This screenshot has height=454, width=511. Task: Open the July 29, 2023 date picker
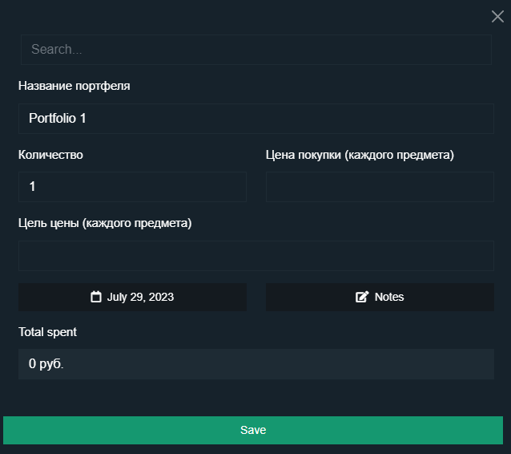click(132, 297)
